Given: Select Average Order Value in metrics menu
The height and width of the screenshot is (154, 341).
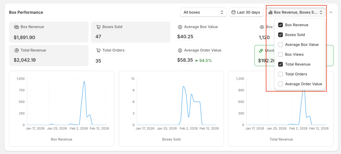Looking at the screenshot, I should 280,84.
